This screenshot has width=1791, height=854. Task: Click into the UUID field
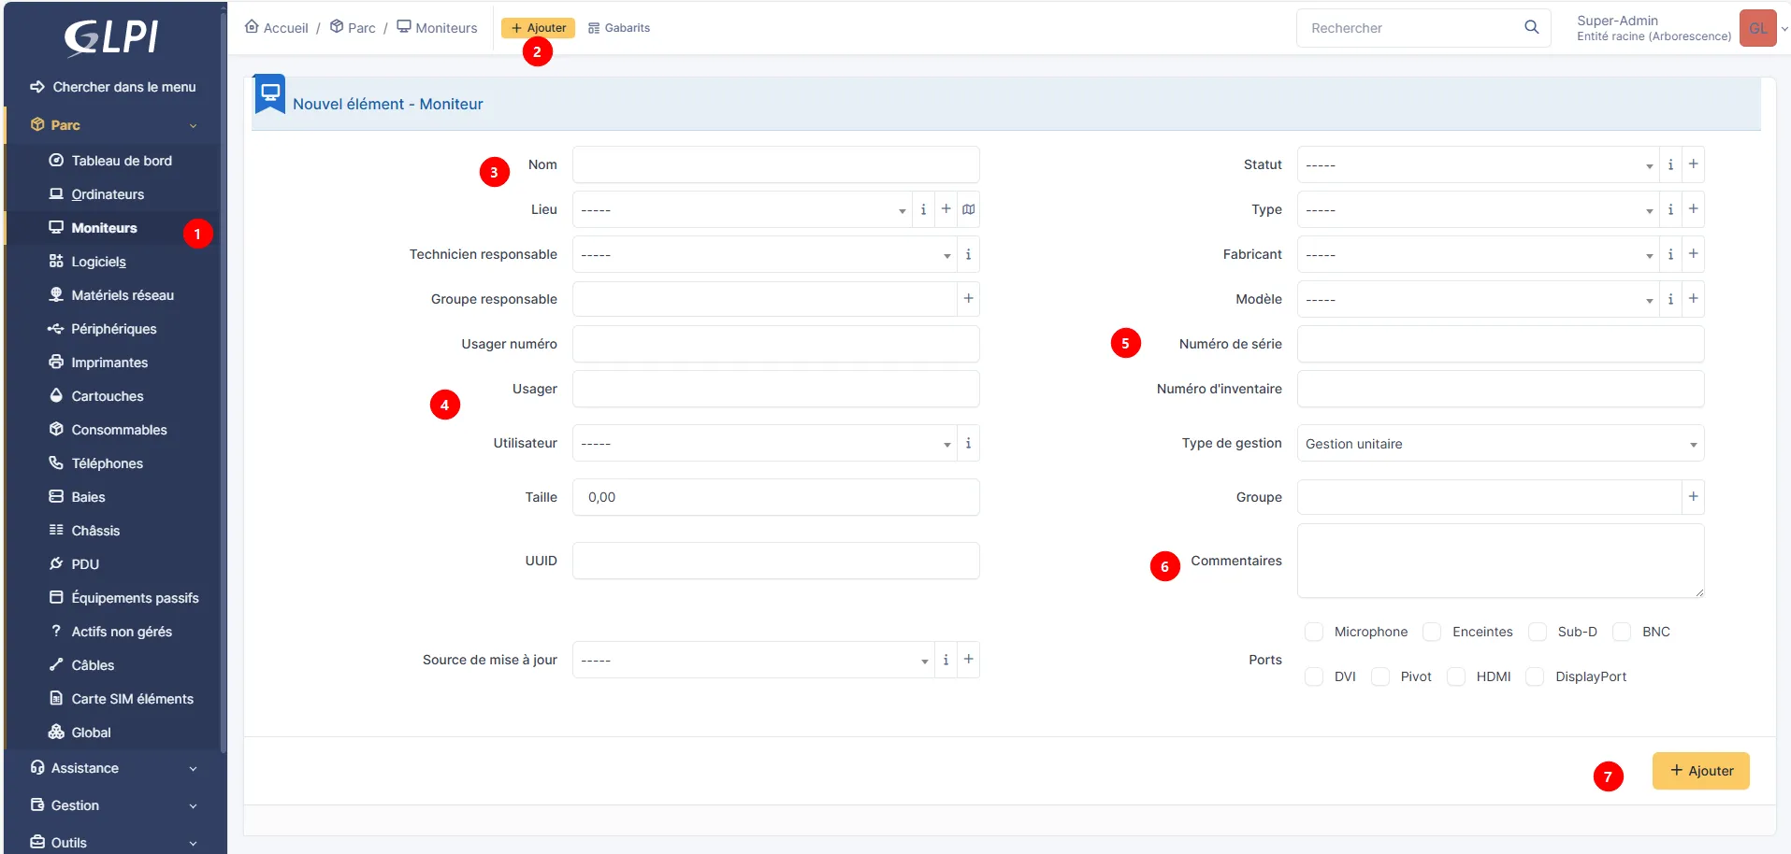point(775,561)
